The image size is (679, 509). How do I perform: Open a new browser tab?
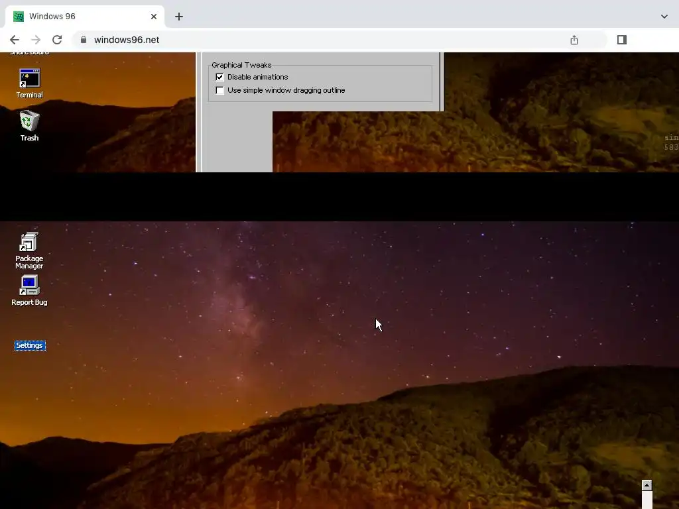pos(179,17)
